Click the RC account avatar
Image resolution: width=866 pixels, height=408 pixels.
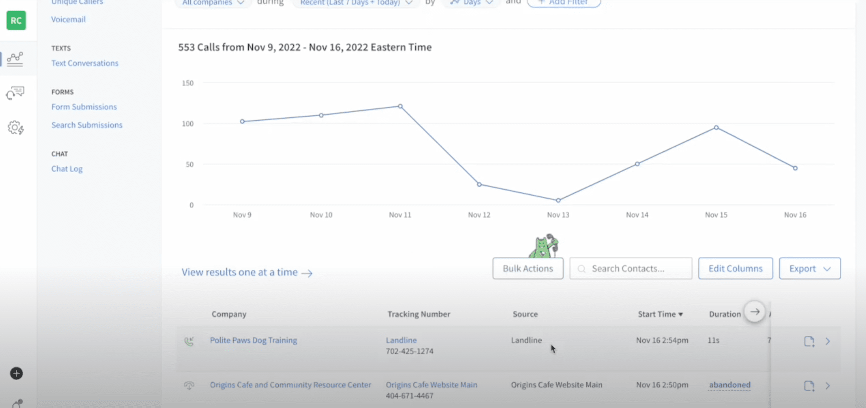coord(16,20)
